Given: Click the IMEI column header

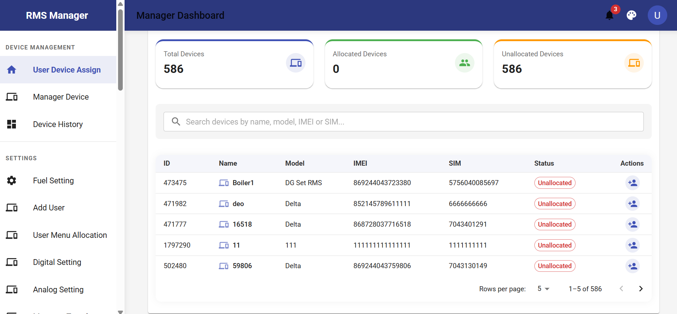Looking at the screenshot, I should (360, 163).
